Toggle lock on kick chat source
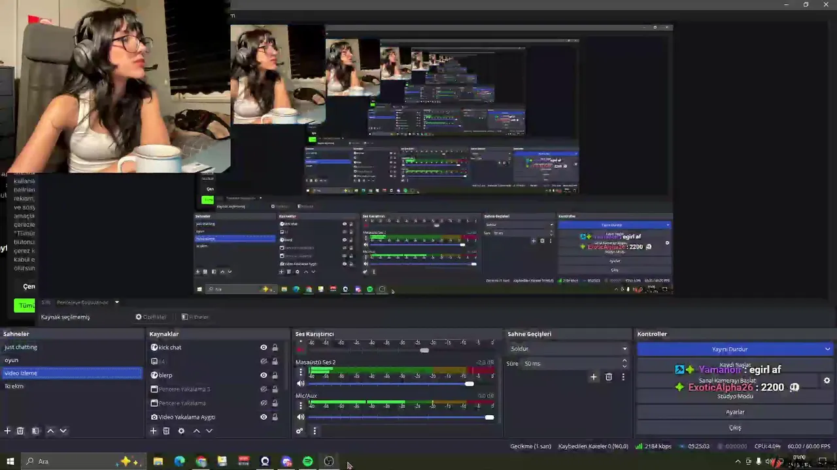The width and height of the screenshot is (837, 470). click(275, 348)
